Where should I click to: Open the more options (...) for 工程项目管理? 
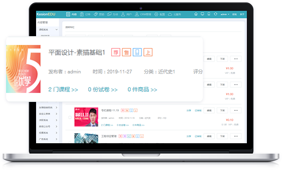236,136
